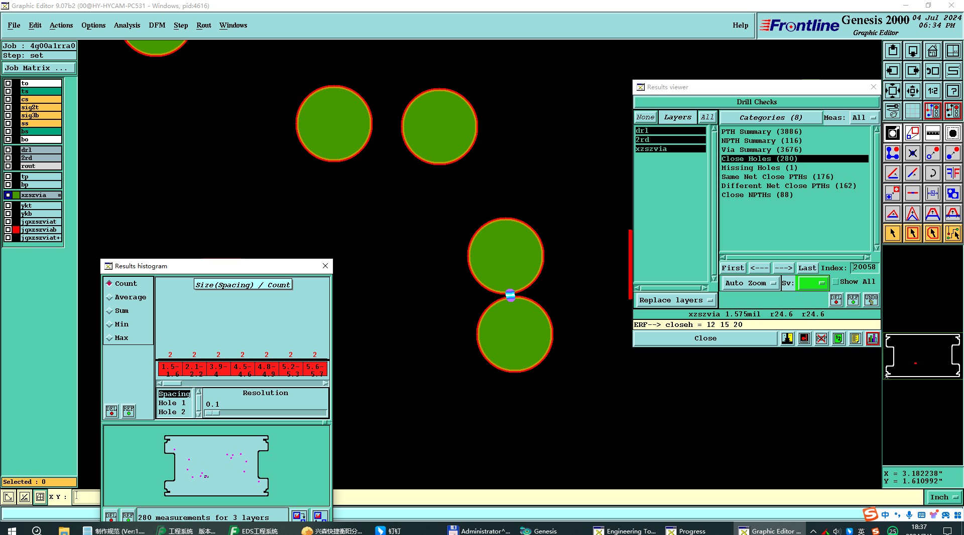This screenshot has width=964, height=535.
Task: Click the rotate arrow tool icon
Action: click(932, 173)
